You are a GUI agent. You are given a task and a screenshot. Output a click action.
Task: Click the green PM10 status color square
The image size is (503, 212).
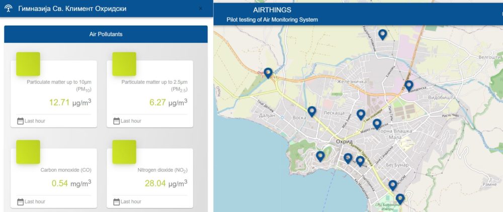28,64
